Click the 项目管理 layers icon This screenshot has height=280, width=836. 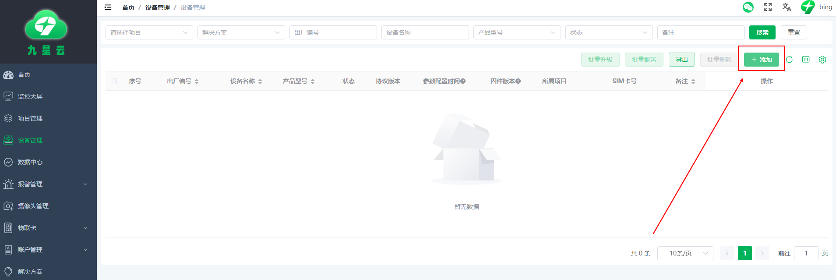point(8,118)
